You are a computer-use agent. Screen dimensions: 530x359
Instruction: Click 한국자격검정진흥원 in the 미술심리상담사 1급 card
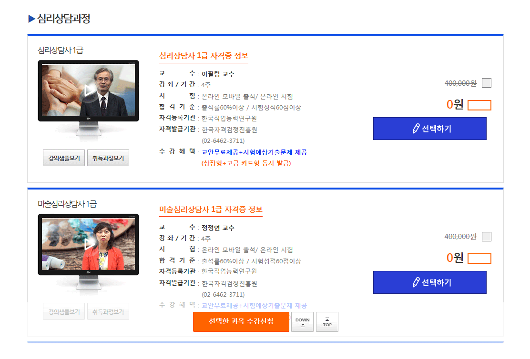pos(229,283)
